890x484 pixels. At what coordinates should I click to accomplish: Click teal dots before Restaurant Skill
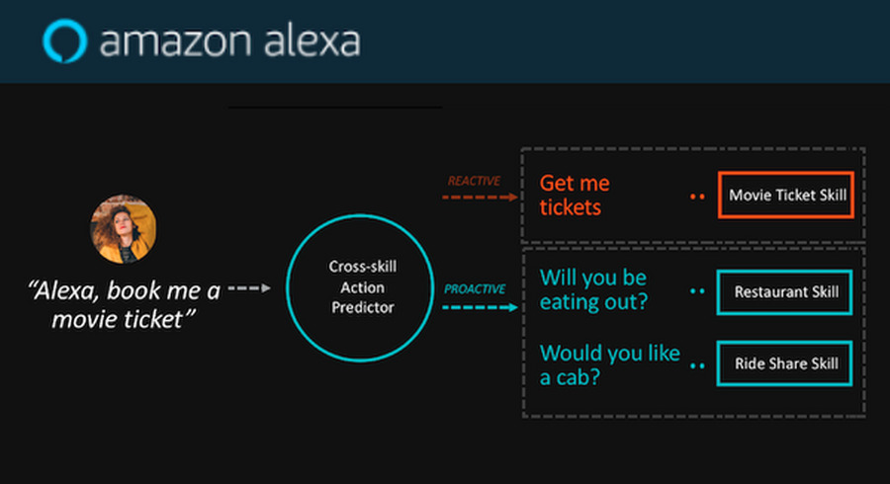[697, 291]
